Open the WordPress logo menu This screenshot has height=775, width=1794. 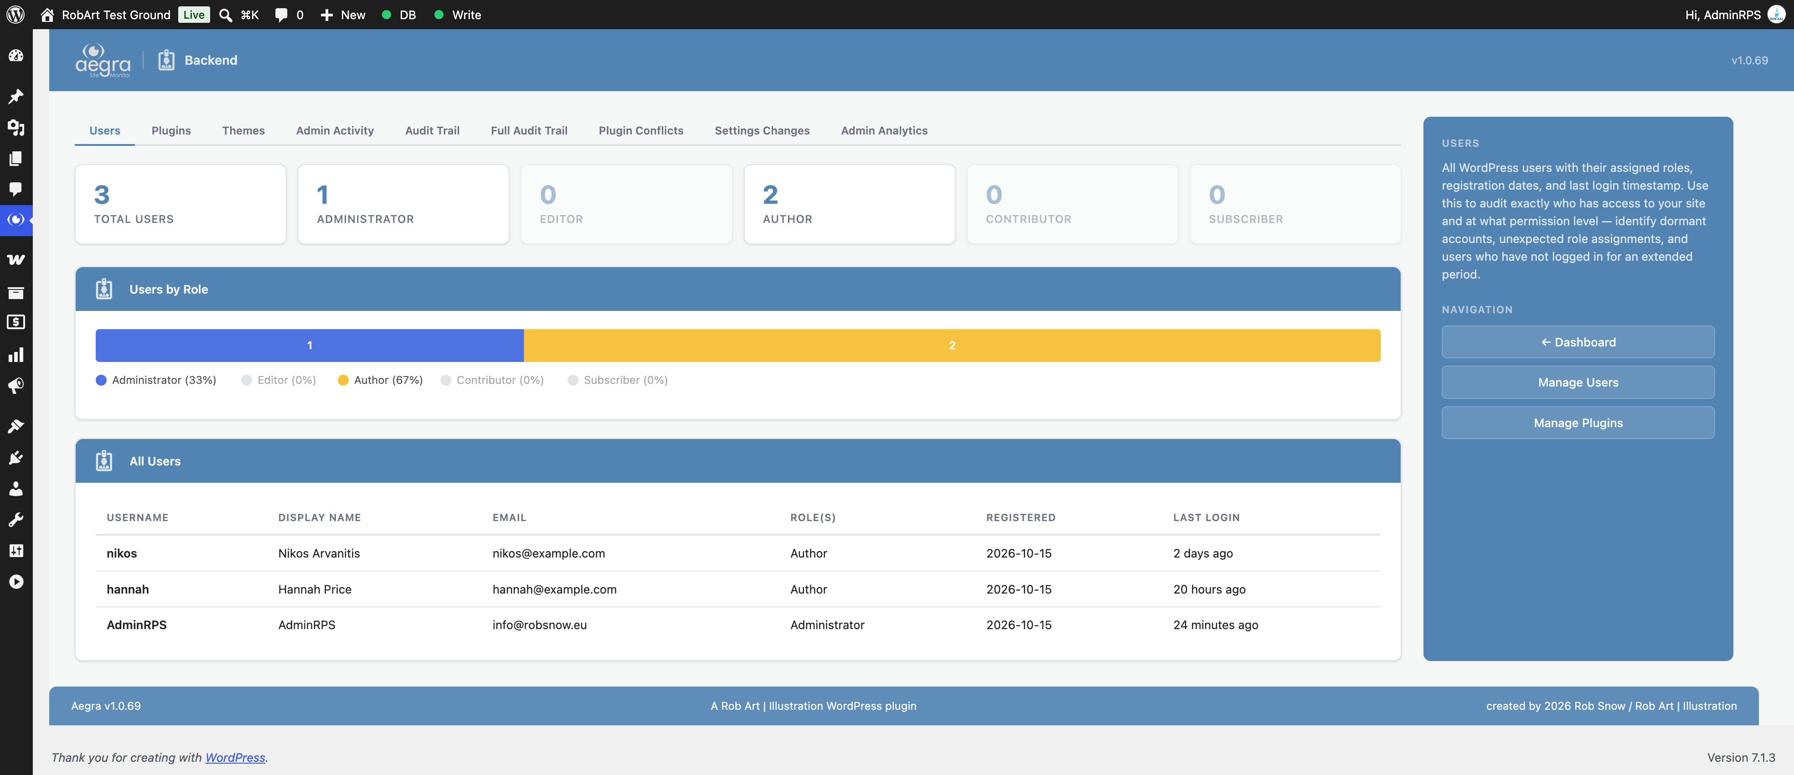point(15,15)
